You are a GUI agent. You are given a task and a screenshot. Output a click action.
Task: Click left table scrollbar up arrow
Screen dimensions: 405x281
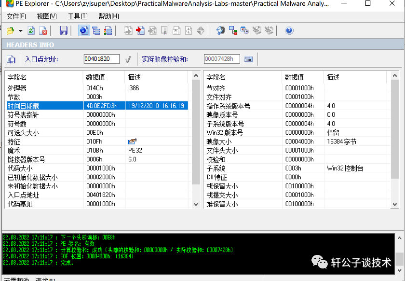pos(196,75)
